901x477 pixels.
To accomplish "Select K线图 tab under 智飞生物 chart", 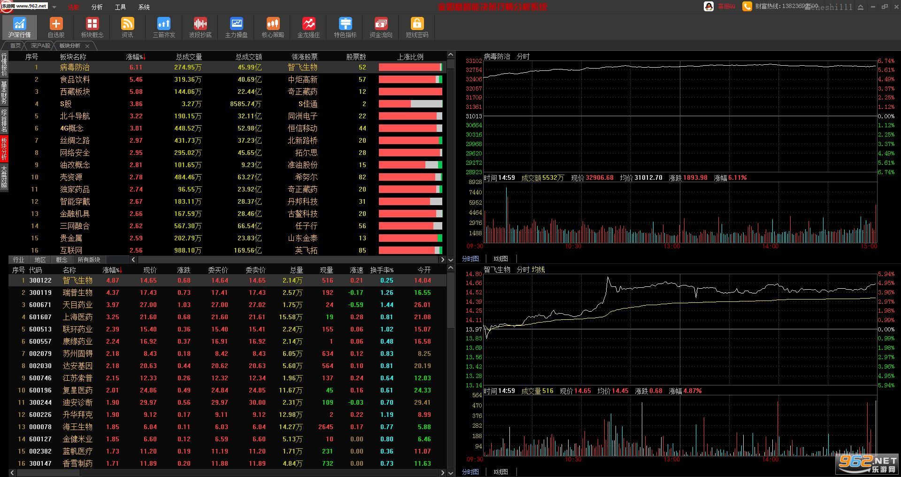I will pos(501,472).
